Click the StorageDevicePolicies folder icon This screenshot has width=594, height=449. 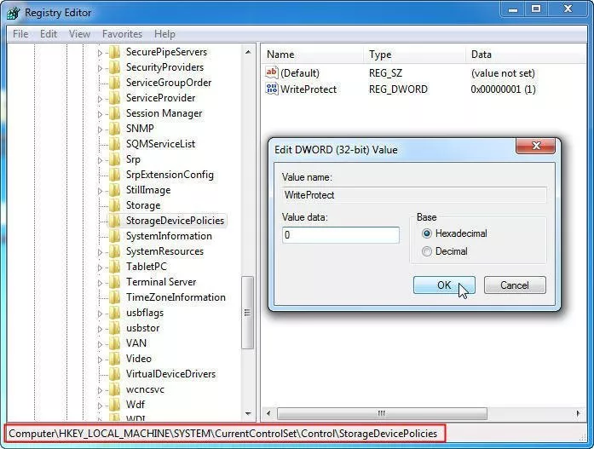tap(114, 221)
